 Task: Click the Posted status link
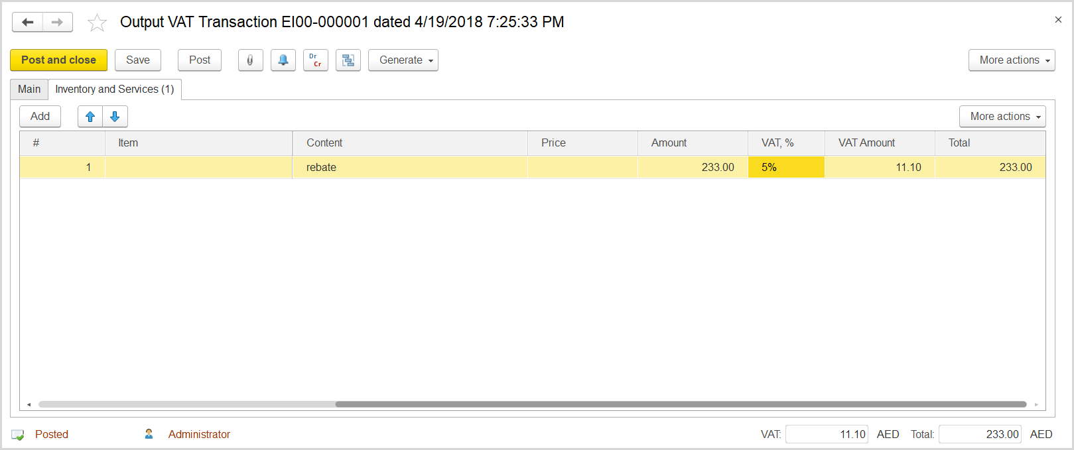point(52,435)
